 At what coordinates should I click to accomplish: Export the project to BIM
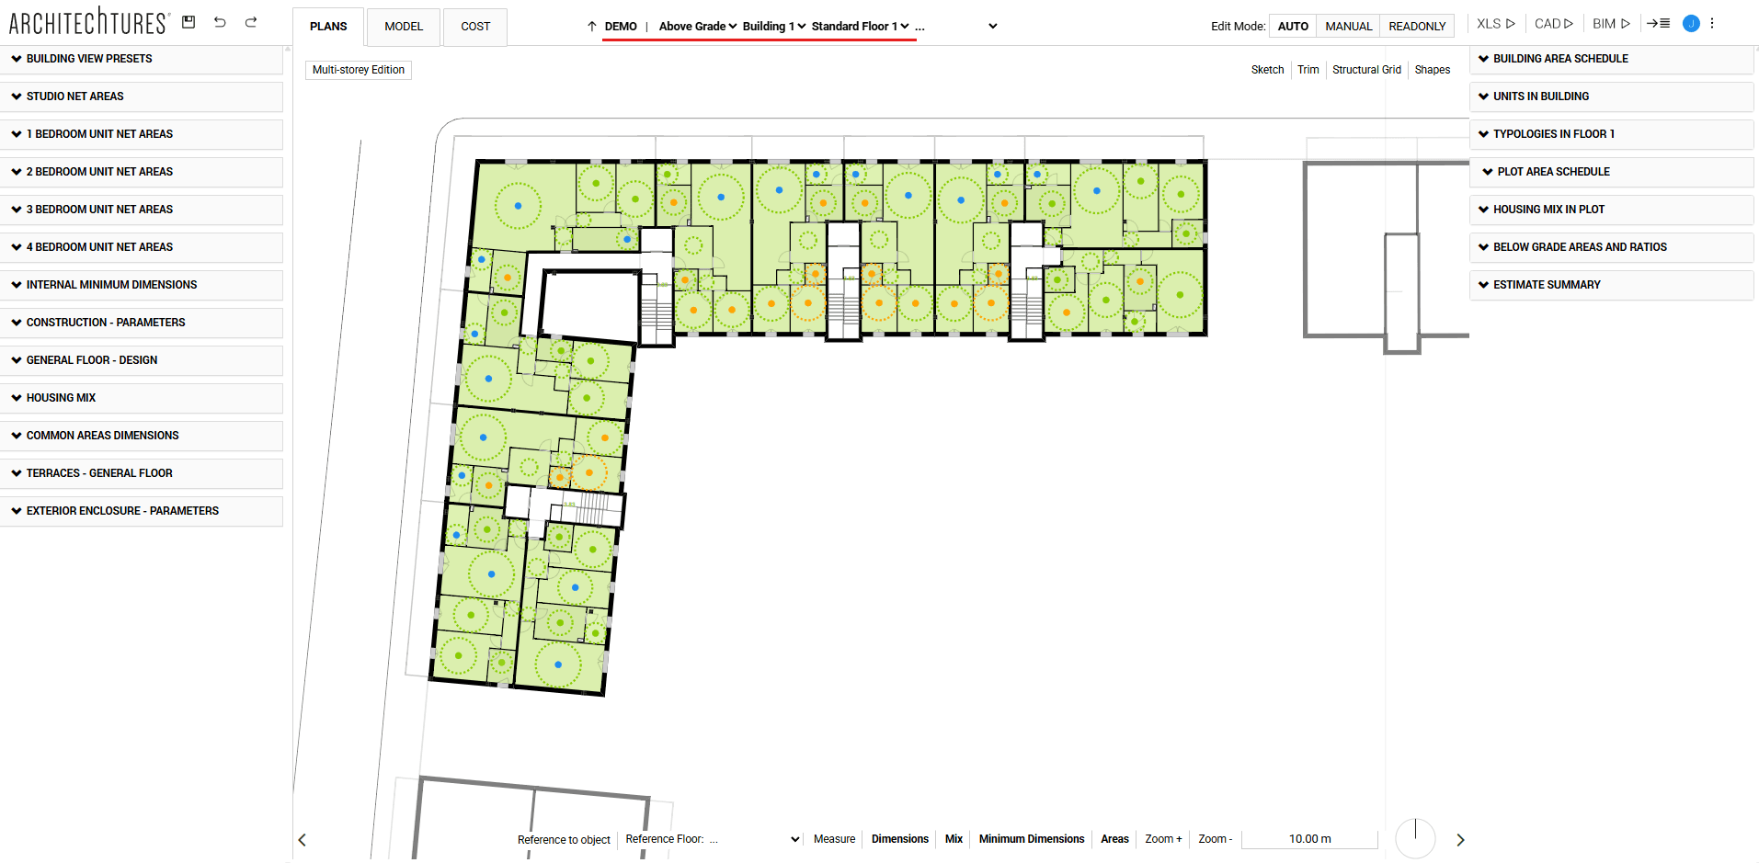1611,24
